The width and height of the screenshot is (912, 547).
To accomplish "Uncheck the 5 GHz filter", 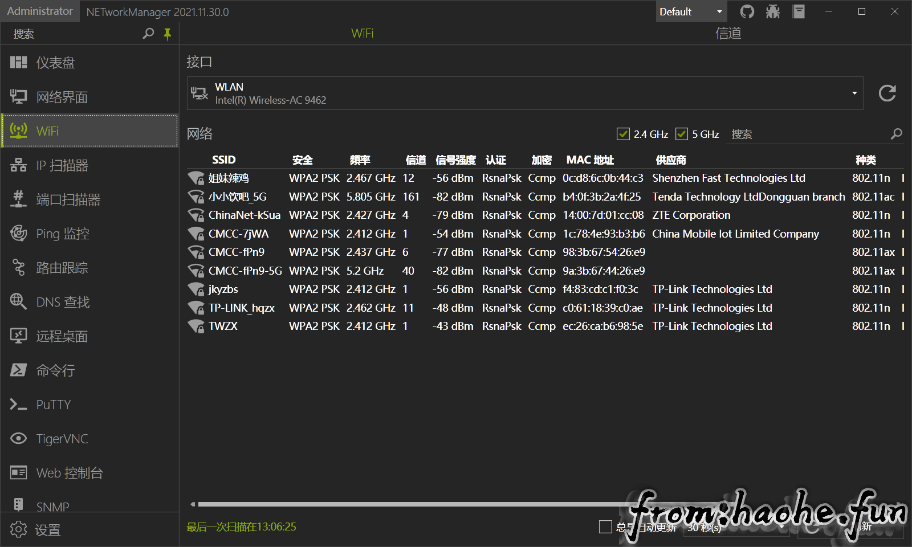I will pyautogui.click(x=682, y=134).
